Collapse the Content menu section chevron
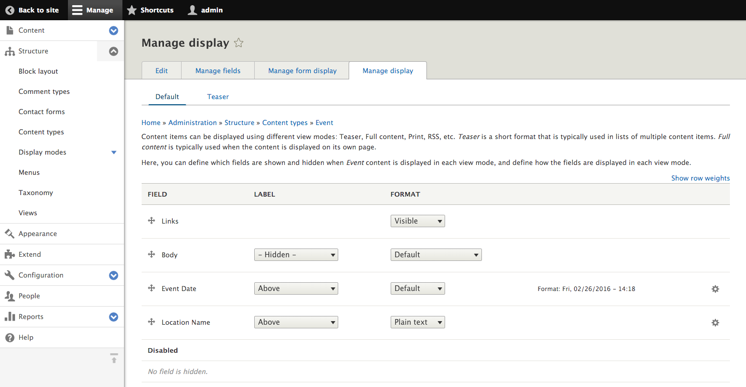The image size is (746, 387). [x=113, y=31]
